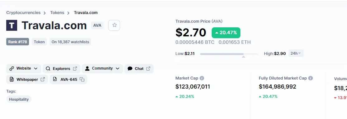Click the star watchlist icon
This screenshot has height=119, width=347.
coord(114,25)
